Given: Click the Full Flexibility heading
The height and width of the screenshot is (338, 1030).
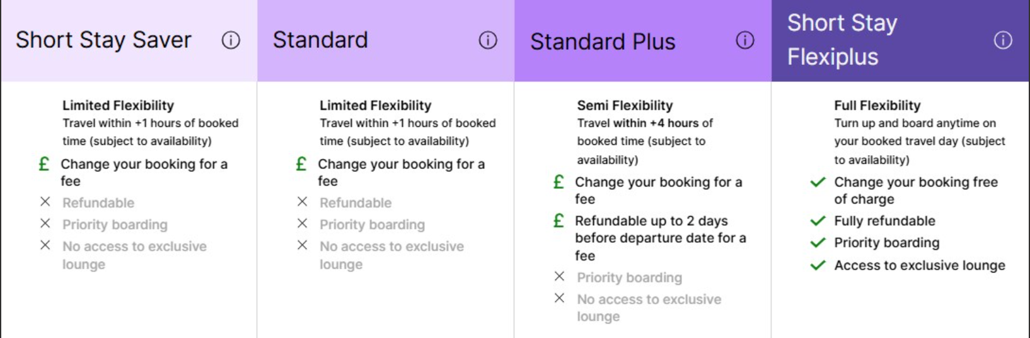Looking at the screenshot, I should pos(877,105).
